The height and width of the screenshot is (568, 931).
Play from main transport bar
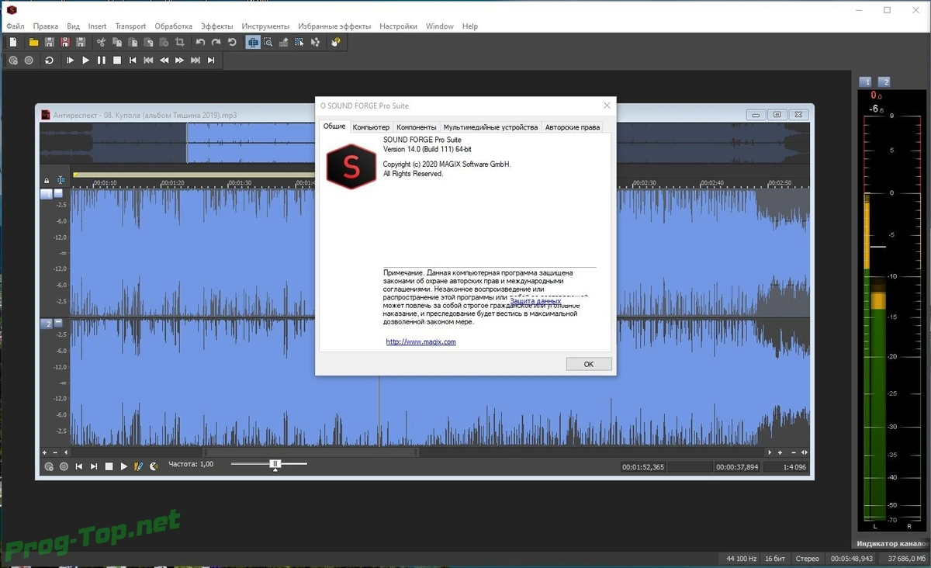(85, 60)
